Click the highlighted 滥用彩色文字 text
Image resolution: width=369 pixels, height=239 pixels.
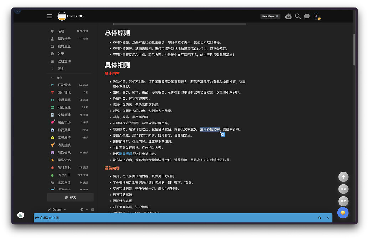(x=210, y=129)
